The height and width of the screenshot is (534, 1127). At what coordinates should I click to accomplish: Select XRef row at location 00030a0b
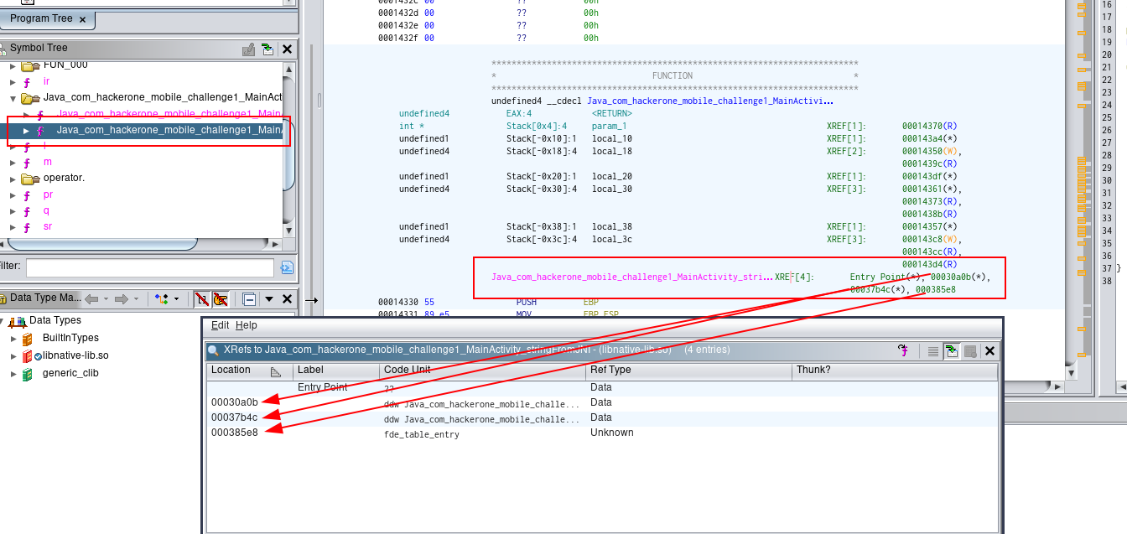click(x=603, y=402)
